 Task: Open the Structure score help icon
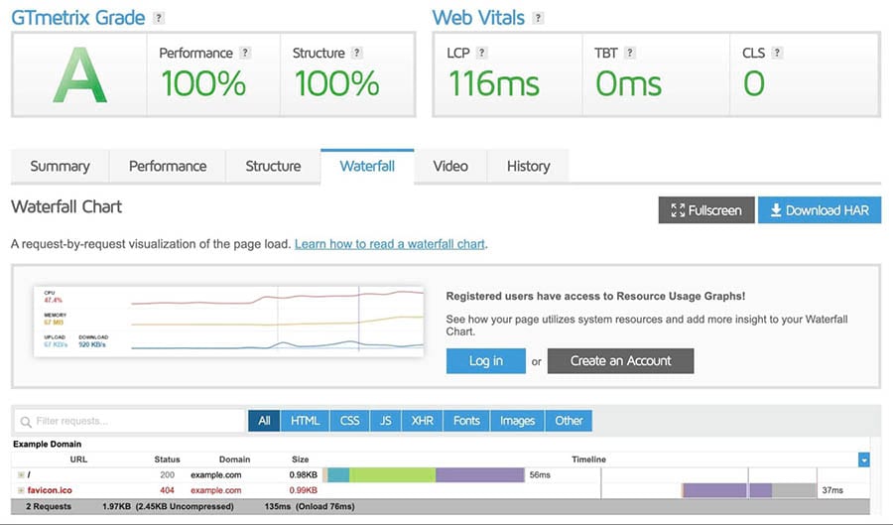click(357, 54)
